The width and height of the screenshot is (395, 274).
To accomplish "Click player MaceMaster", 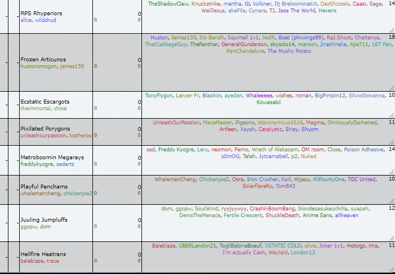I will pos(218,123).
